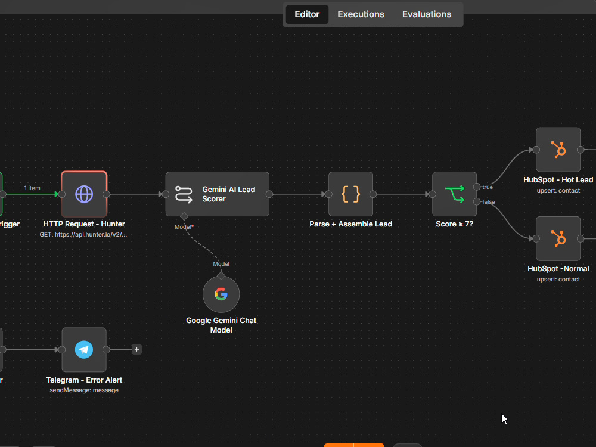Select the Google Gemini Chat Model node
Image resolution: width=596 pixels, height=447 pixels.
click(x=221, y=294)
